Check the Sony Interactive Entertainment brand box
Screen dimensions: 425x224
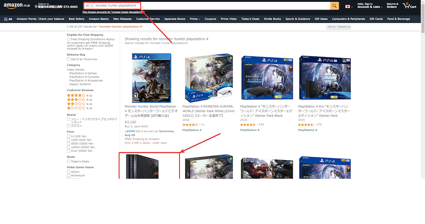click(68, 119)
